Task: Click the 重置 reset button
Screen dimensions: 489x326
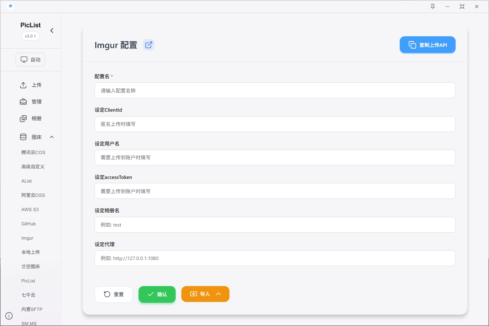Action: (114, 294)
